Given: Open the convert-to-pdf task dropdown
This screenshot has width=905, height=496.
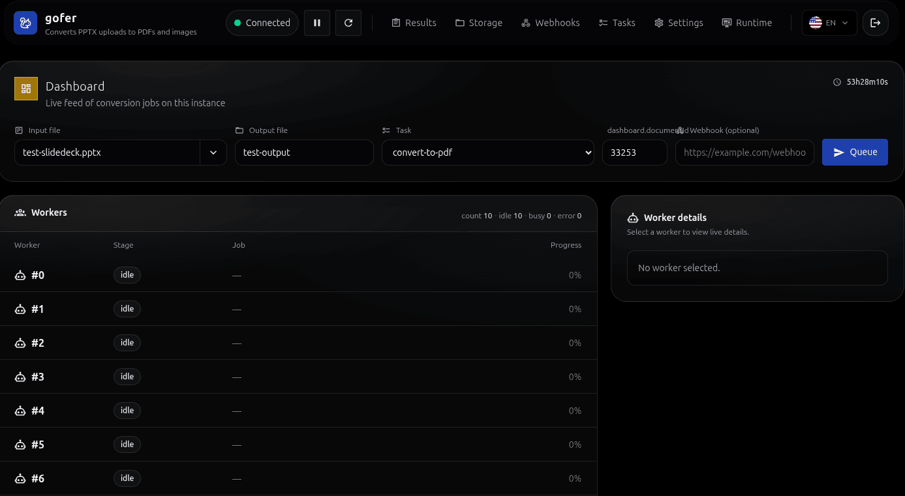Looking at the screenshot, I should [x=488, y=153].
